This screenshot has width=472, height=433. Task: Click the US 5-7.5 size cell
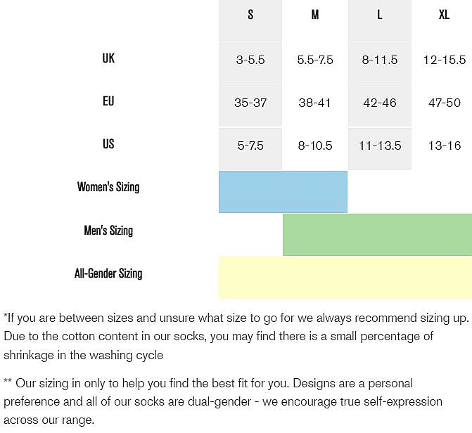pyautogui.click(x=250, y=146)
